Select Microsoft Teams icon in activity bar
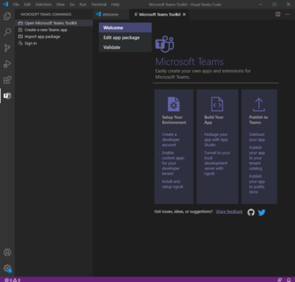295x282 pixels. tap(7, 96)
